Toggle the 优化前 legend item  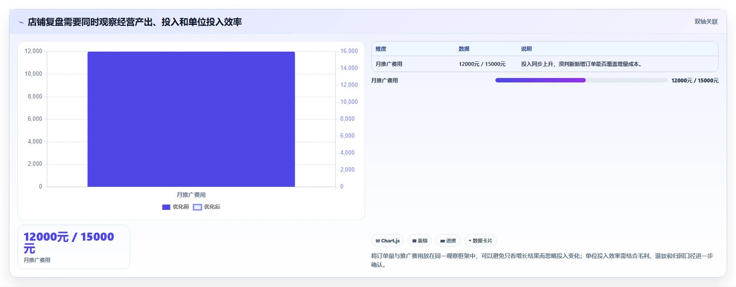pyautogui.click(x=176, y=207)
